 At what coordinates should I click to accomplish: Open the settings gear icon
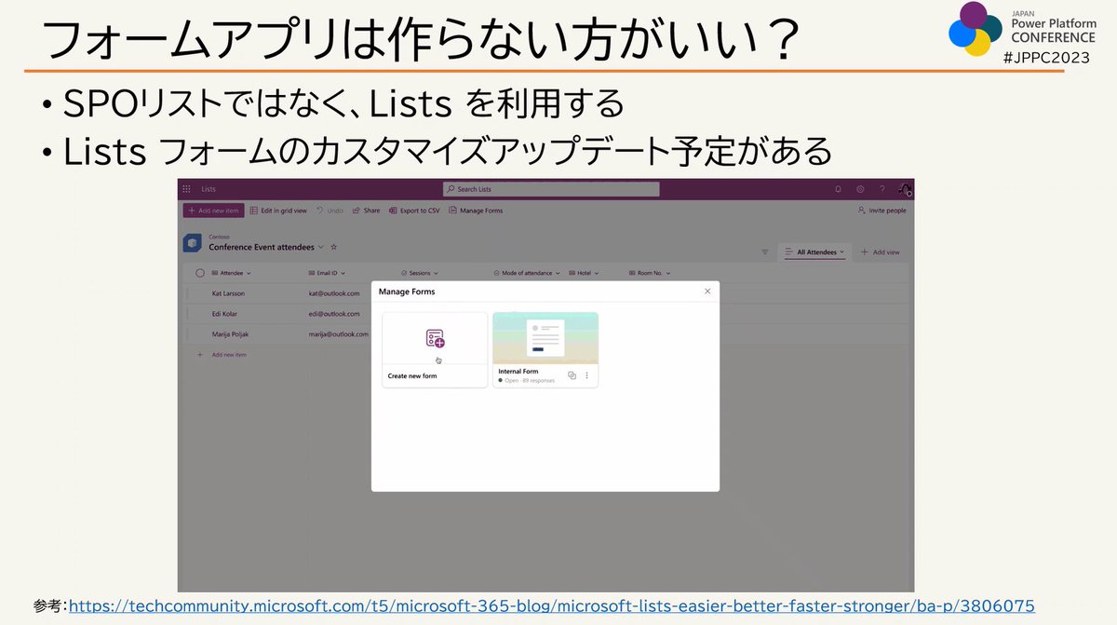tap(860, 189)
